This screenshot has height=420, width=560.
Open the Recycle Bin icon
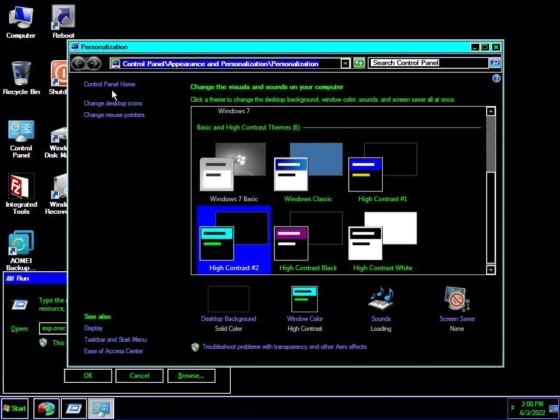tap(21, 78)
